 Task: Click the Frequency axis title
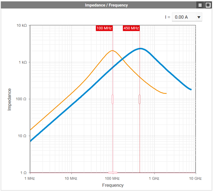tap(113, 185)
